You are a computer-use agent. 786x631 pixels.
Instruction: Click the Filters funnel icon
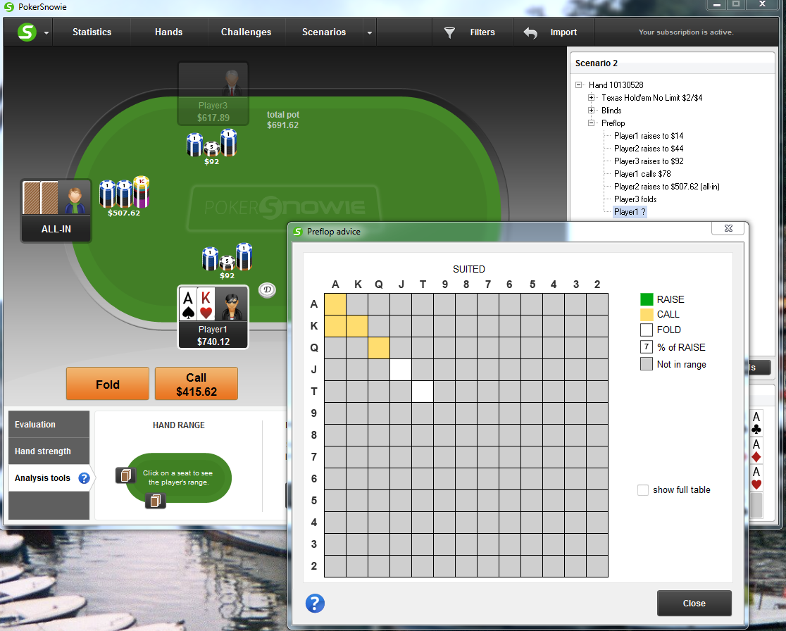tap(449, 32)
